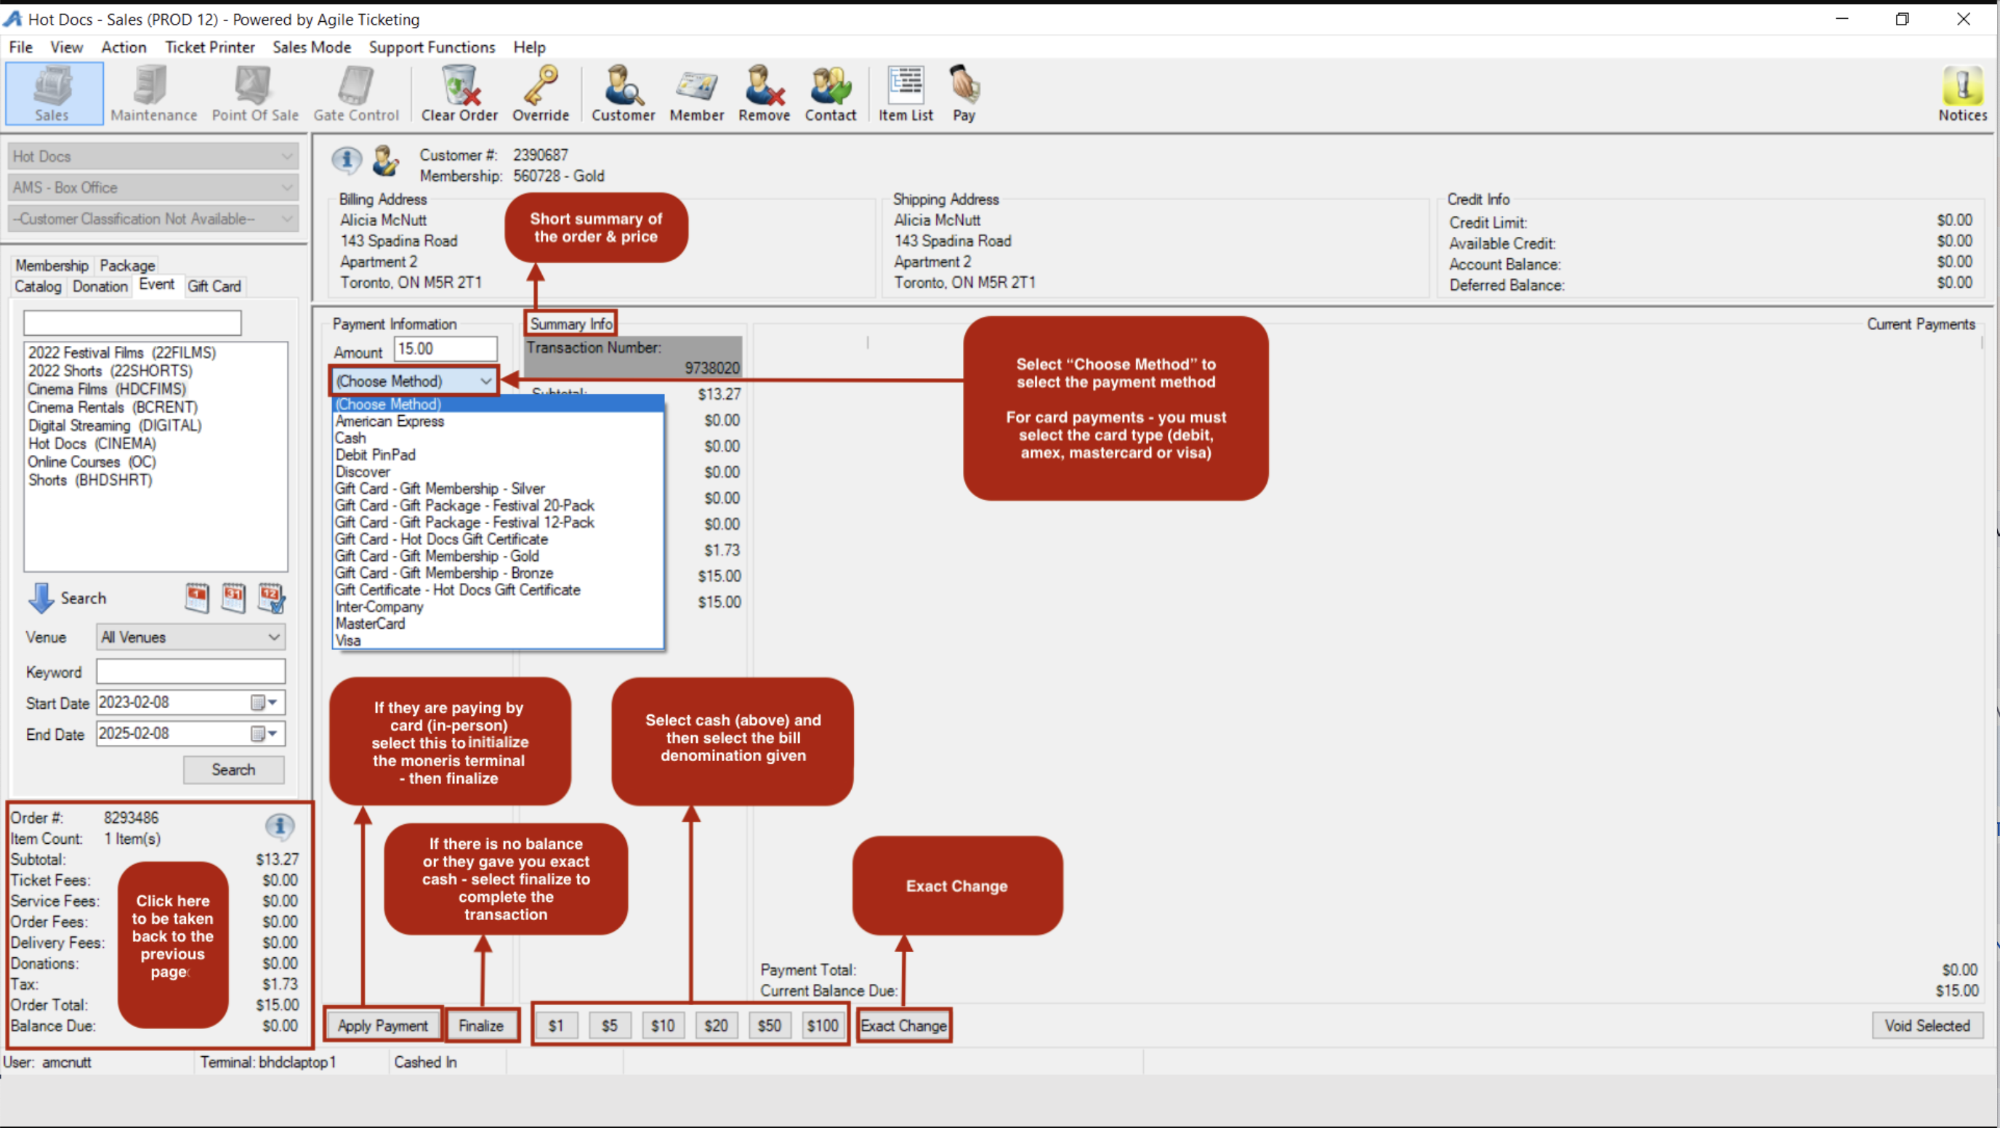
Task: Click the Remove customer toolbar icon
Action: pos(764,93)
